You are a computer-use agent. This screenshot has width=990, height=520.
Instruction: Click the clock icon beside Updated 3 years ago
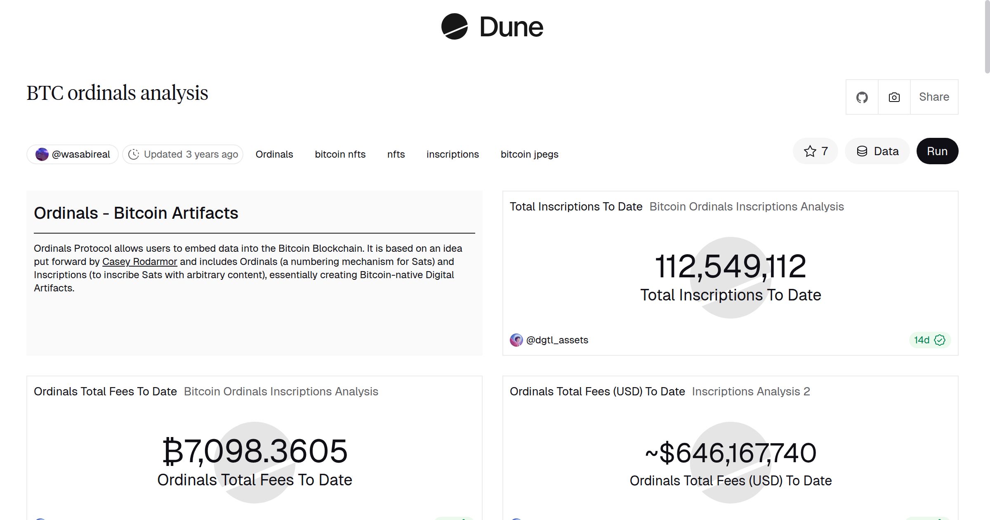point(134,154)
